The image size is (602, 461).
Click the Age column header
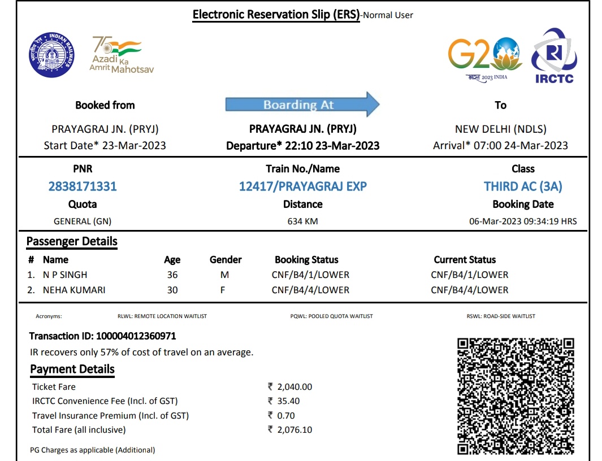tap(172, 260)
